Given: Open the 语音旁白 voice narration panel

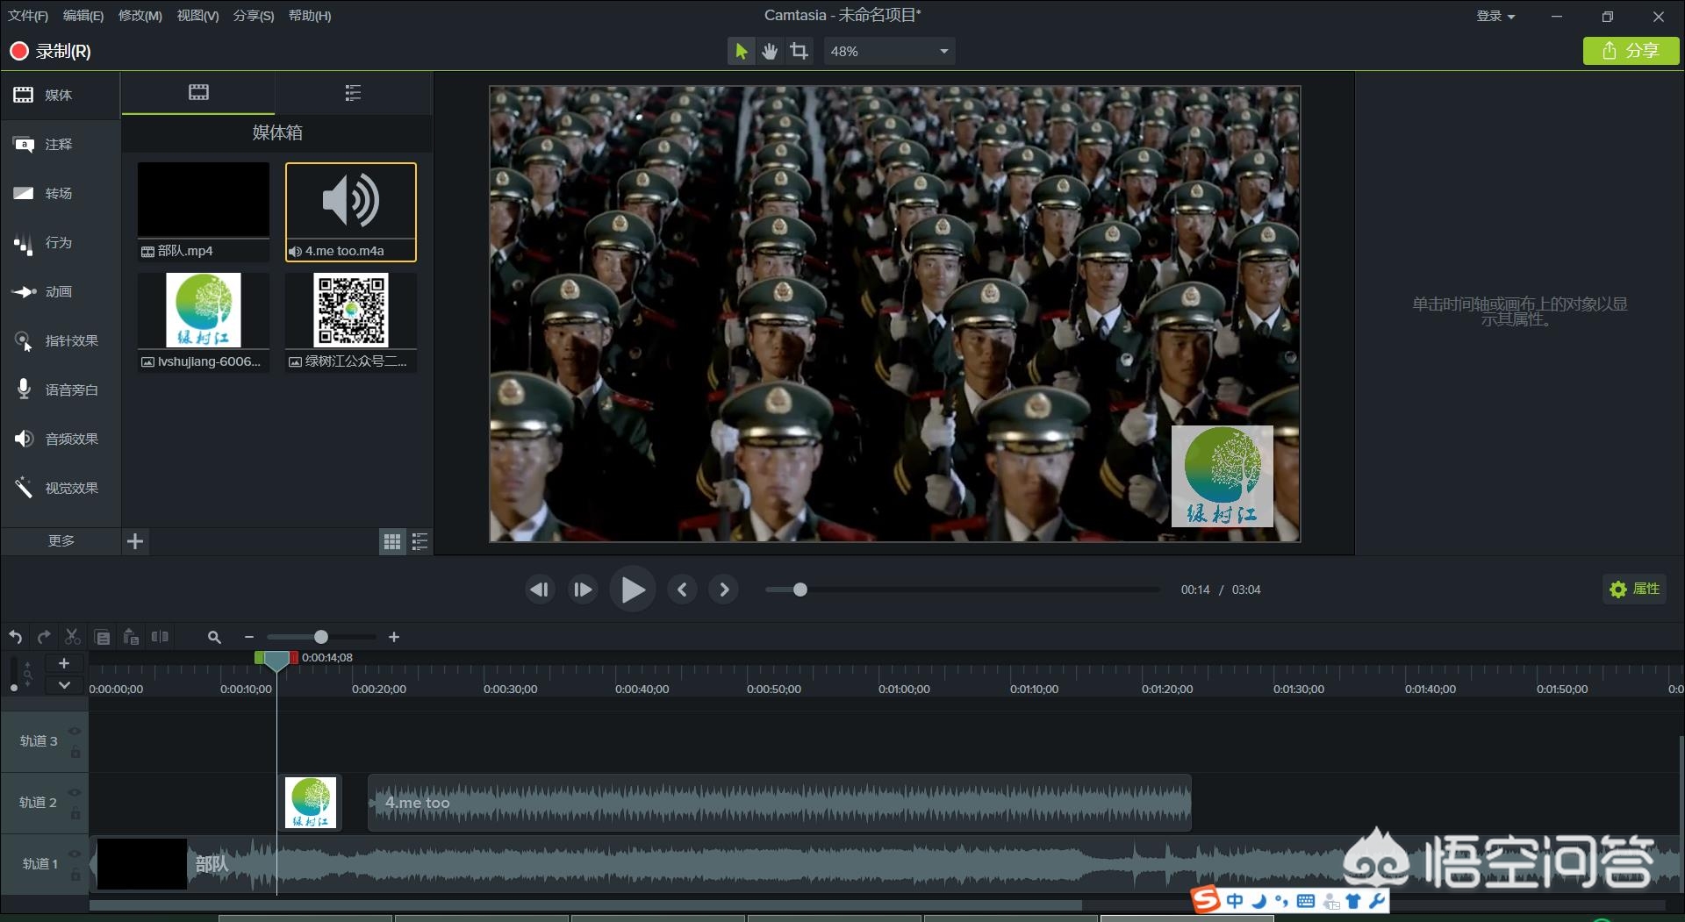Looking at the screenshot, I should (60, 390).
